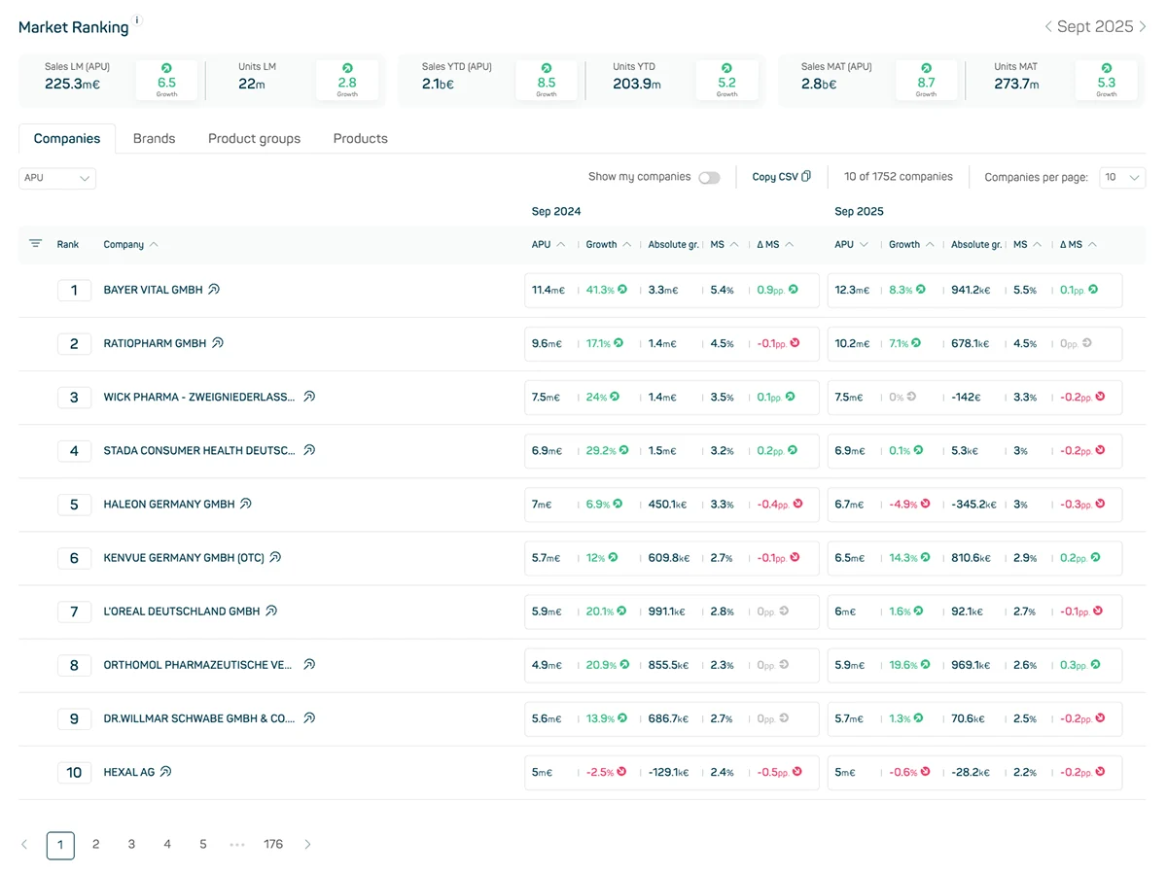Click the info icon beside Market Ranking title
This screenshot has height=873, width=1167.
137,18
